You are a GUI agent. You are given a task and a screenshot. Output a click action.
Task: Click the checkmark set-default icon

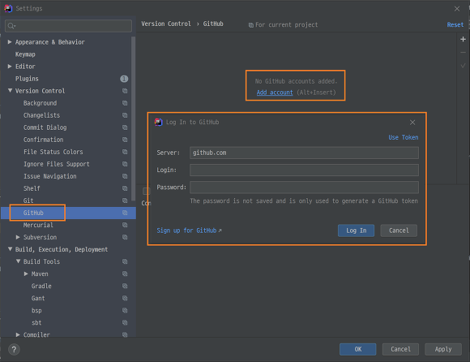tap(463, 66)
